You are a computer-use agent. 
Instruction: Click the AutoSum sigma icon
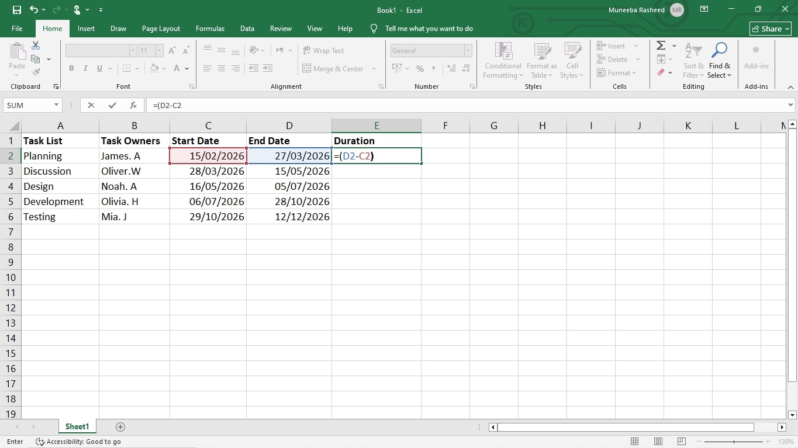661,46
